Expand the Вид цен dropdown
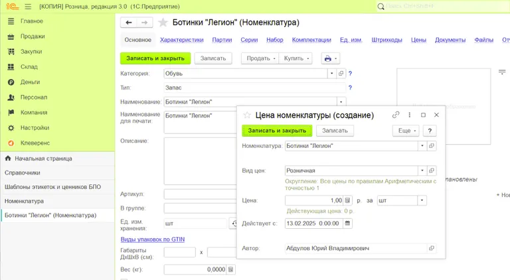 [x=422, y=171]
